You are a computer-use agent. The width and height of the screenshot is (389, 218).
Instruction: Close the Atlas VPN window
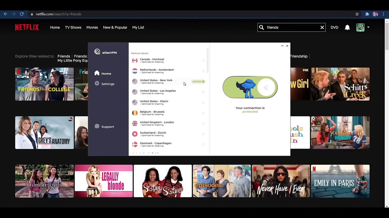point(287,46)
